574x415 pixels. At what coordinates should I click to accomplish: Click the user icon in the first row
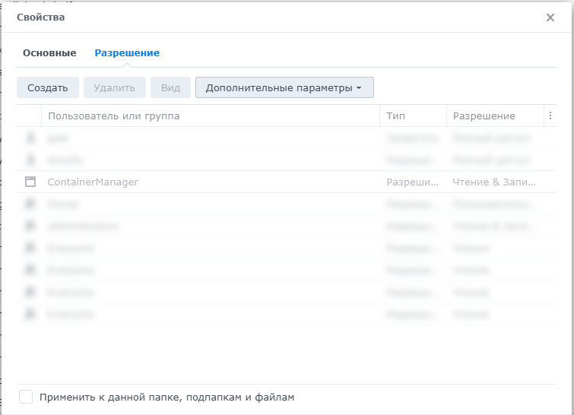[x=30, y=138]
